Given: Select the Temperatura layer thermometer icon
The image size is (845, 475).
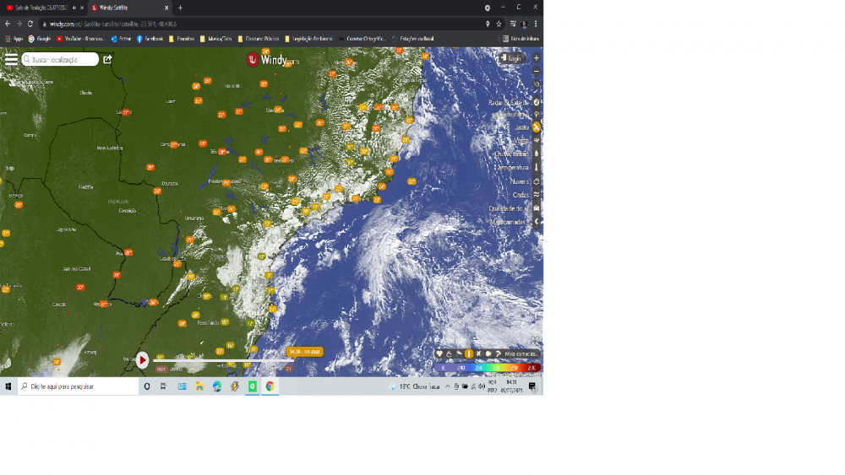Looking at the screenshot, I should pyautogui.click(x=537, y=167).
